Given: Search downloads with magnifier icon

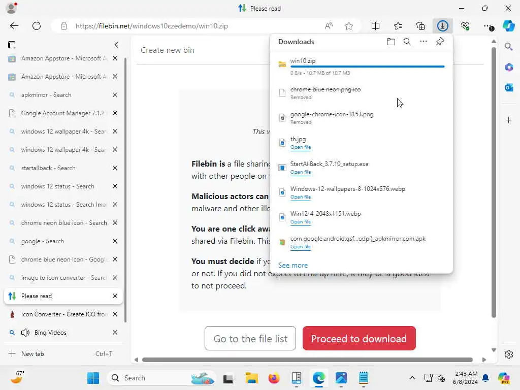Looking at the screenshot, I should coord(407,42).
